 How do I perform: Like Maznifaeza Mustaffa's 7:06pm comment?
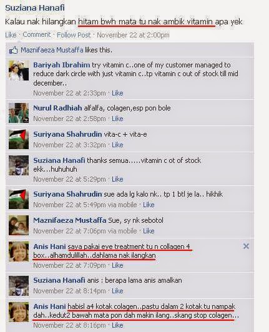(x=149, y=231)
